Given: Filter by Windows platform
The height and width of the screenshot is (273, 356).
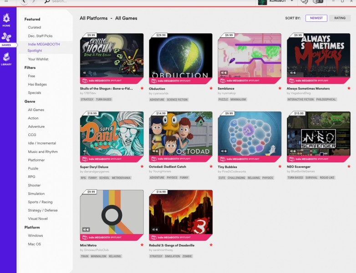Looking at the screenshot, I should [36, 236].
